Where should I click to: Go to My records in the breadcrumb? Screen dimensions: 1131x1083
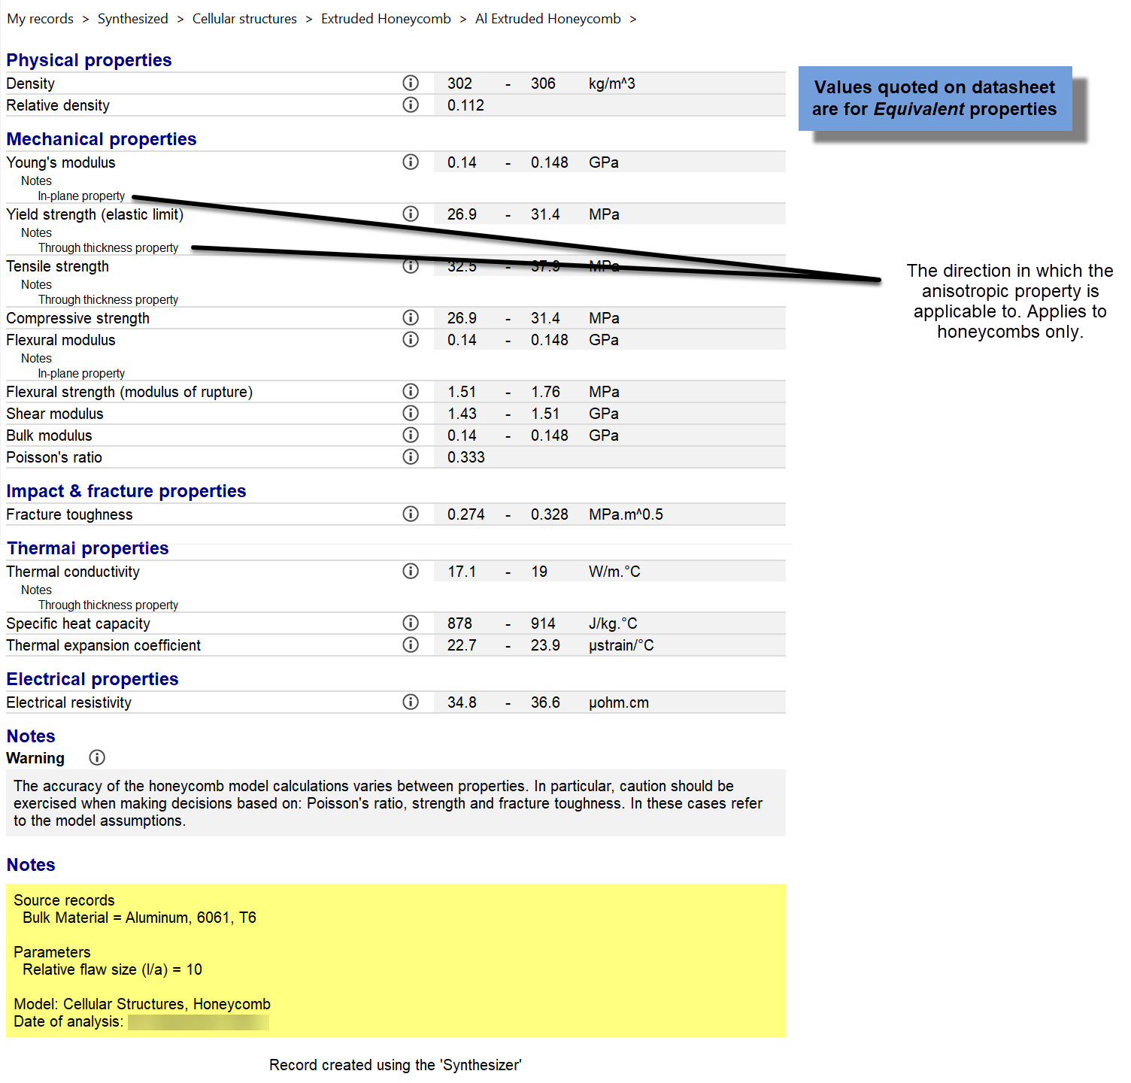point(41,19)
